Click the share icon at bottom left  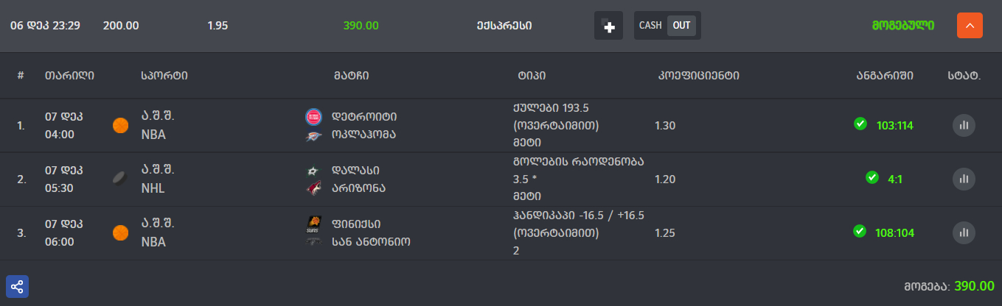click(17, 287)
